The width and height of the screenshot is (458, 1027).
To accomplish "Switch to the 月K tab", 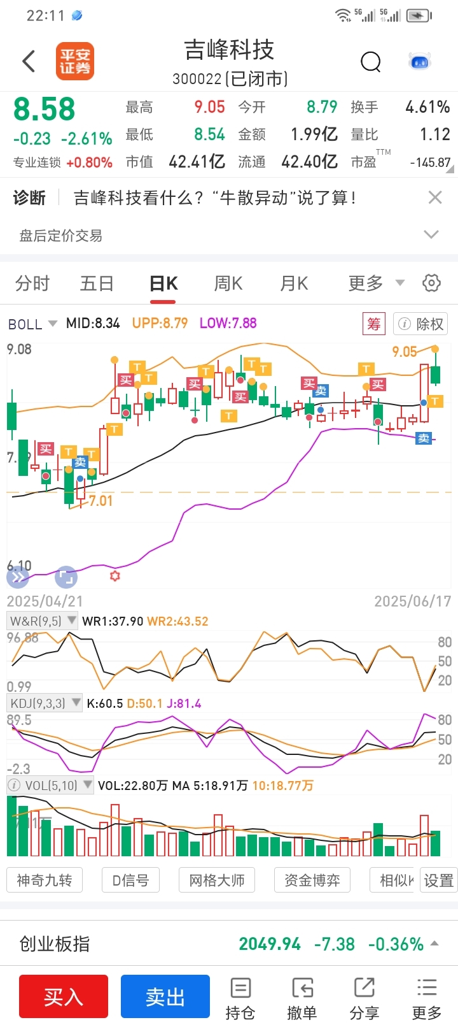I will (x=294, y=283).
